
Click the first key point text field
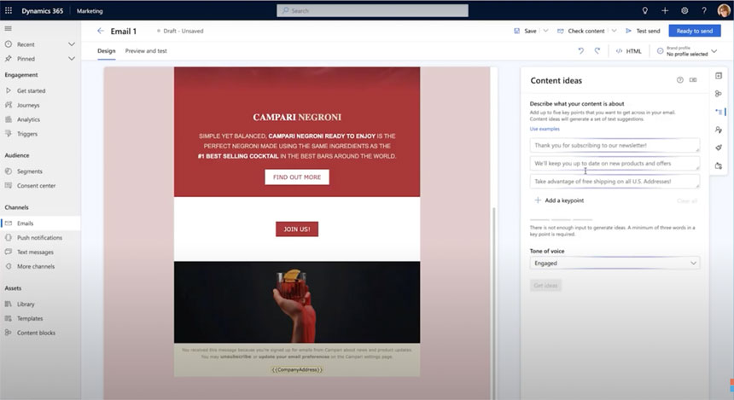point(615,145)
